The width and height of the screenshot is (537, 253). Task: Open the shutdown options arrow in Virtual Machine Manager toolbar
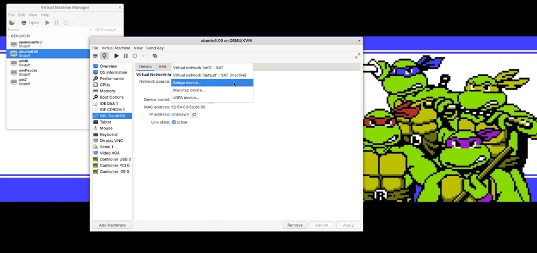[x=74, y=23]
